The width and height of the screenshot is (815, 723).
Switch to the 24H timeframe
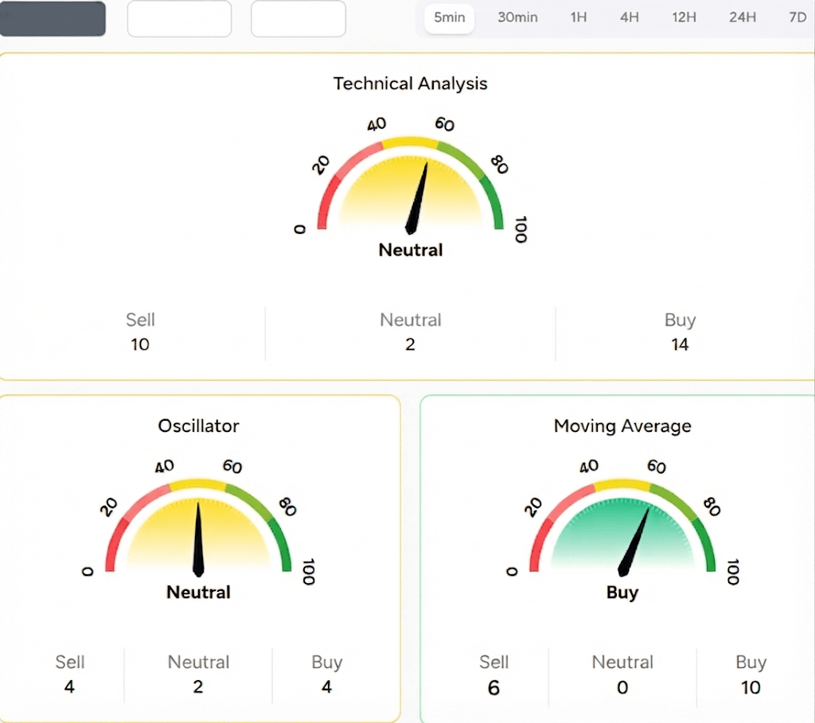743,17
